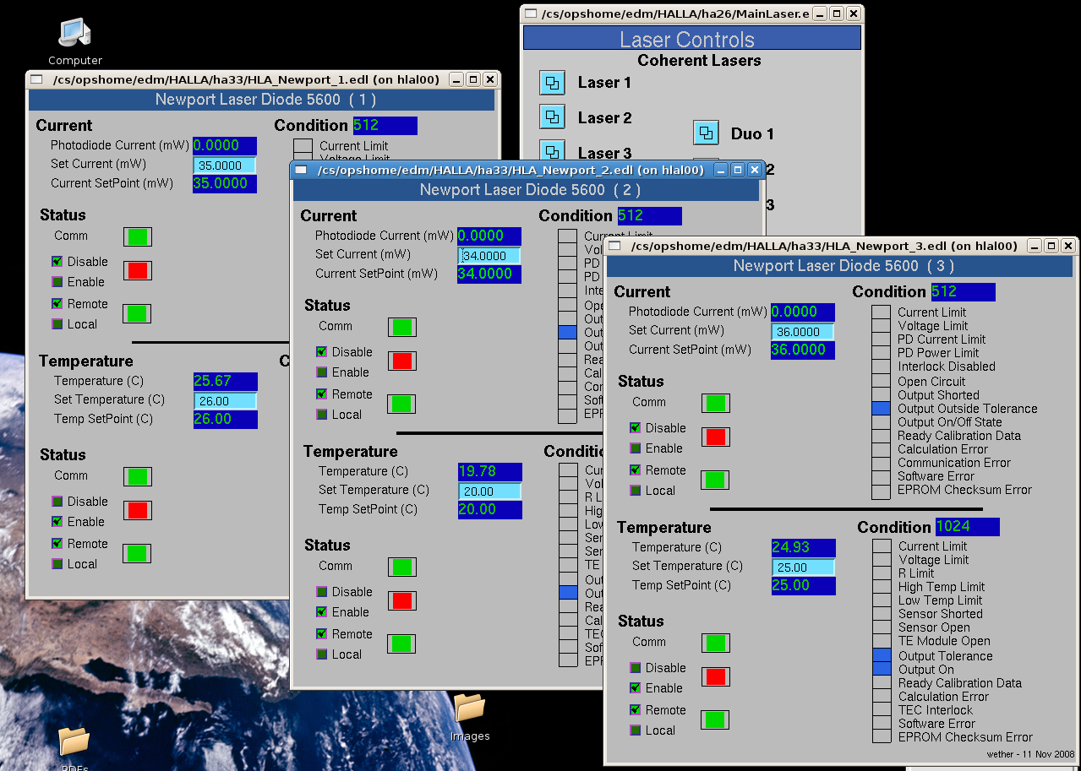The image size is (1081, 771).
Task: Check Enable under Current Status in Newport 2
Action: coord(322,372)
